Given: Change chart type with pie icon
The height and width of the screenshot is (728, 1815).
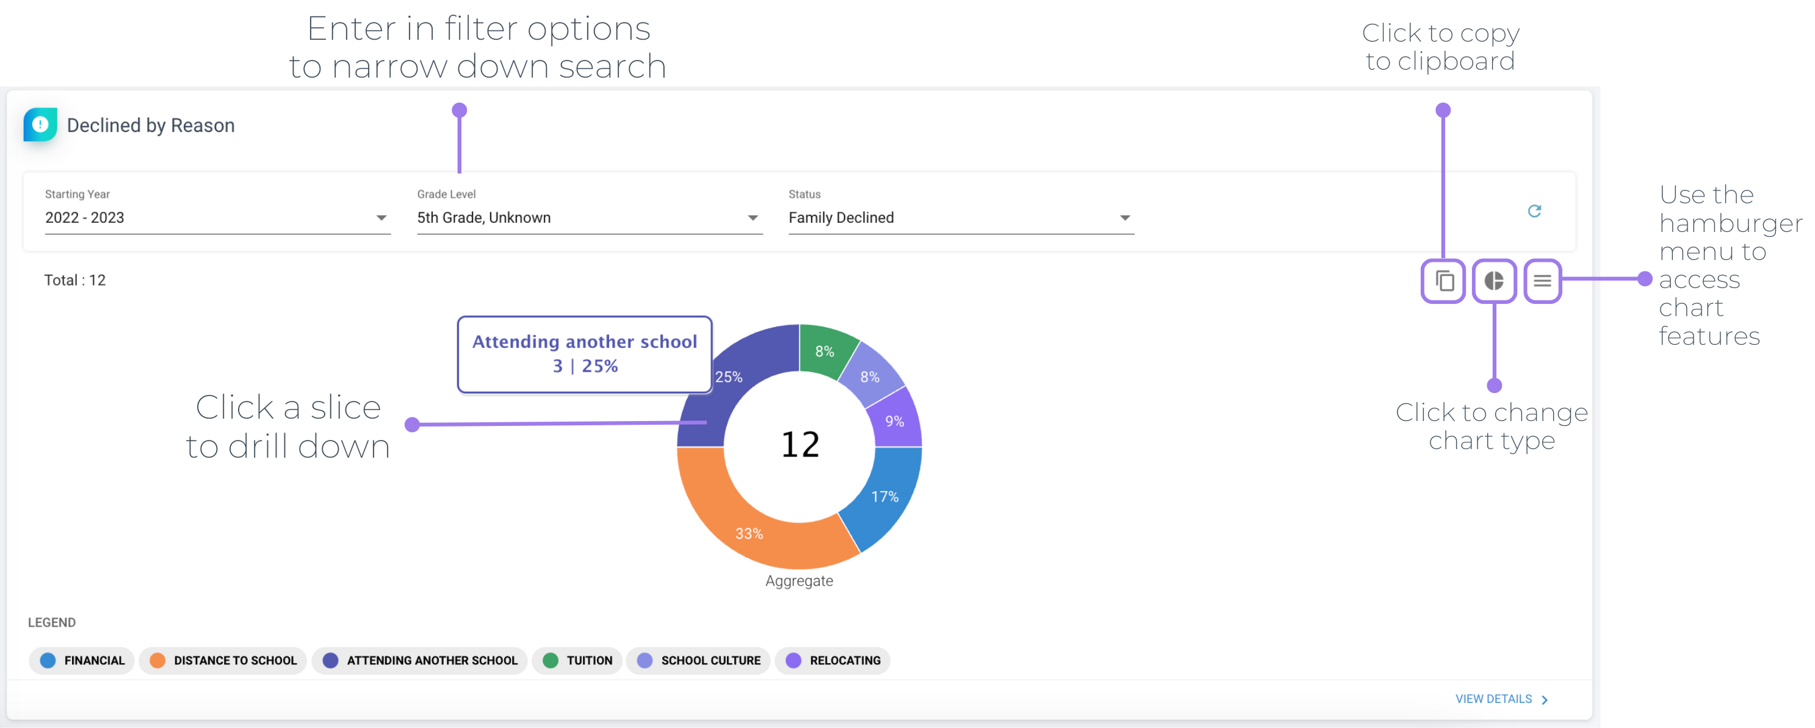Looking at the screenshot, I should [x=1494, y=281].
